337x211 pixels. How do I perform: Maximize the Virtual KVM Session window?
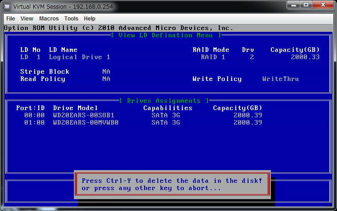click(x=306, y=5)
